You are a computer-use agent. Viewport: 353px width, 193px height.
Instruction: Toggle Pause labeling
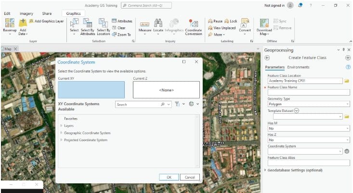215,21
